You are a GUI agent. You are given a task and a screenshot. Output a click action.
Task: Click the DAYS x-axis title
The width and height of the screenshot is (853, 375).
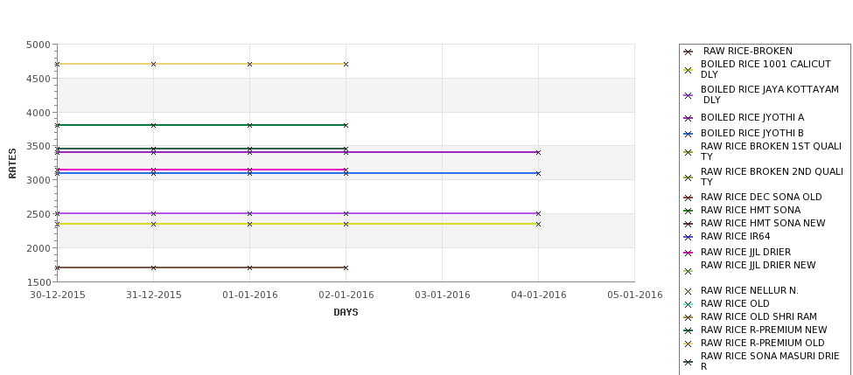pyautogui.click(x=346, y=313)
